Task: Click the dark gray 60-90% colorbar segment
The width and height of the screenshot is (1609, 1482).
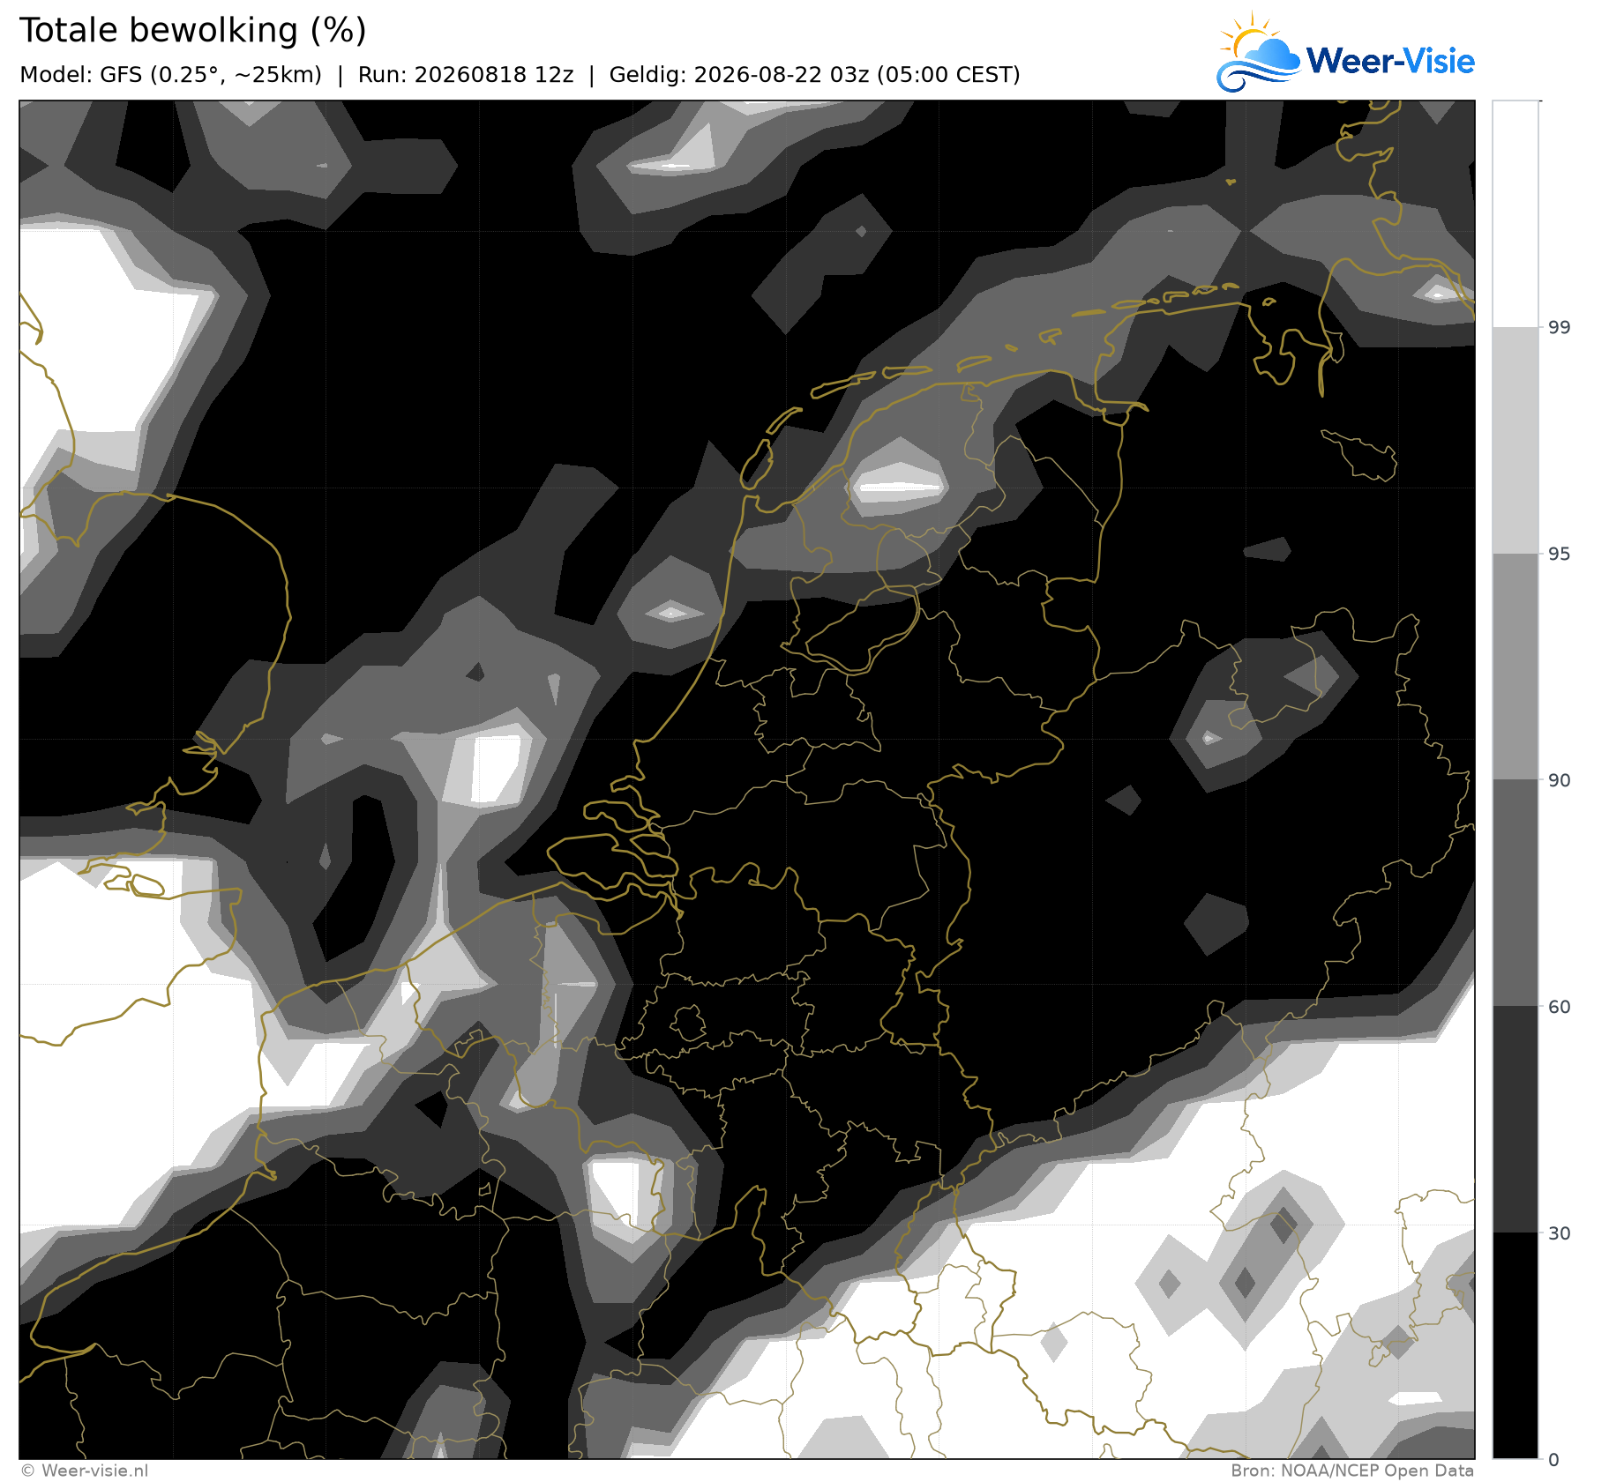Action: 1515,893
